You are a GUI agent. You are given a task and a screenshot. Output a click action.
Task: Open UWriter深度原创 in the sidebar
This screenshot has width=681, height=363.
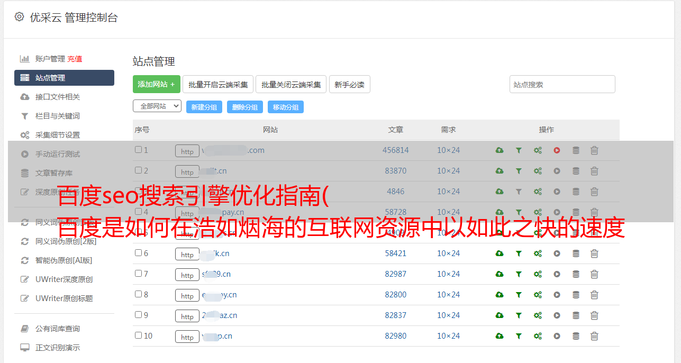click(x=64, y=279)
